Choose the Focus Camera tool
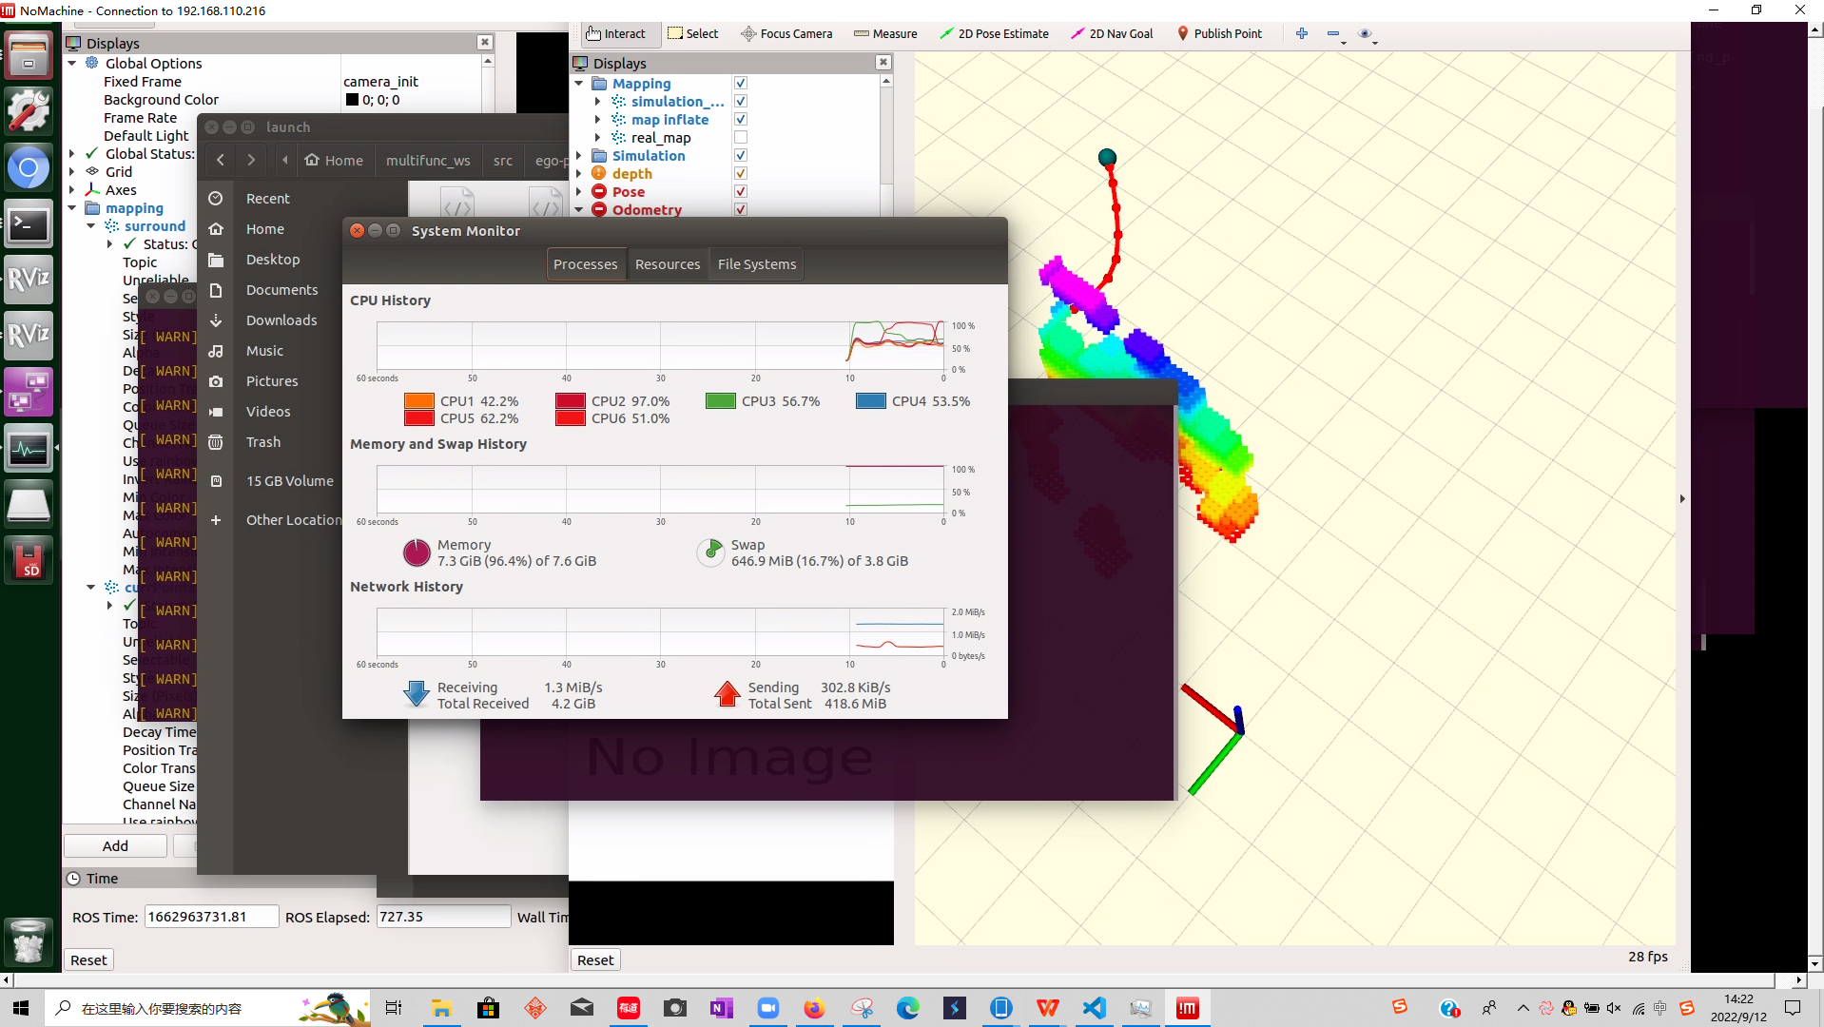The height and width of the screenshot is (1027, 1824). [x=786, y=33]
